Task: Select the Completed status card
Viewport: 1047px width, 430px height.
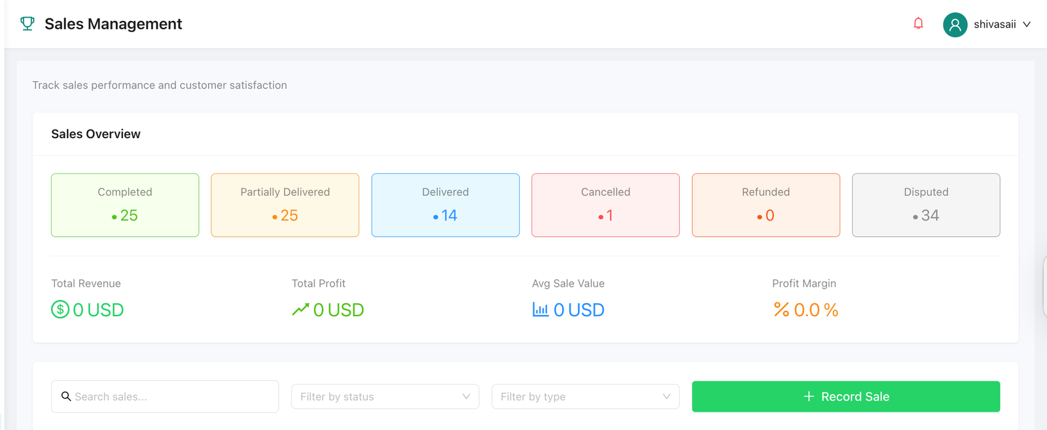Action: [x=124, y=205]
